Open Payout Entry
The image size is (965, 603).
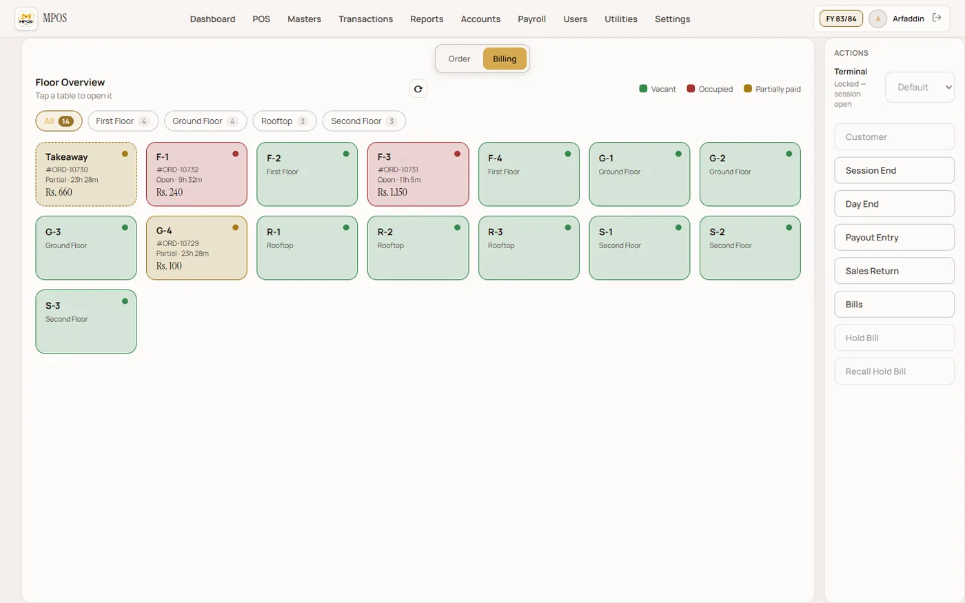point(894,237)
